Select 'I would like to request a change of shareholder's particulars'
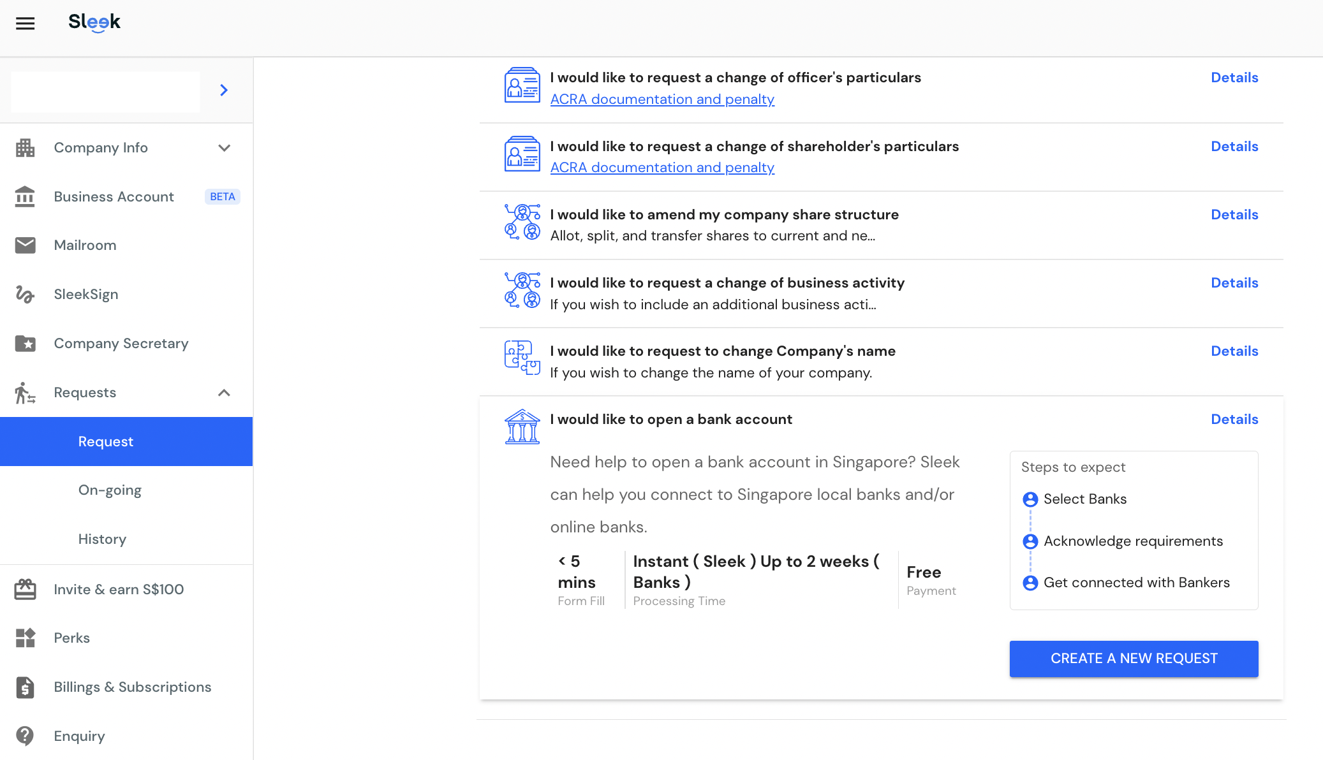This screenshot has width=1323, height=760. 755,146
